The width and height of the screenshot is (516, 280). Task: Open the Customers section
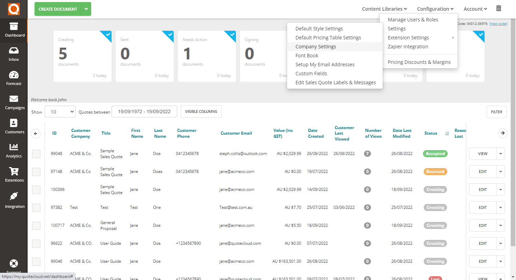(13, 126)
